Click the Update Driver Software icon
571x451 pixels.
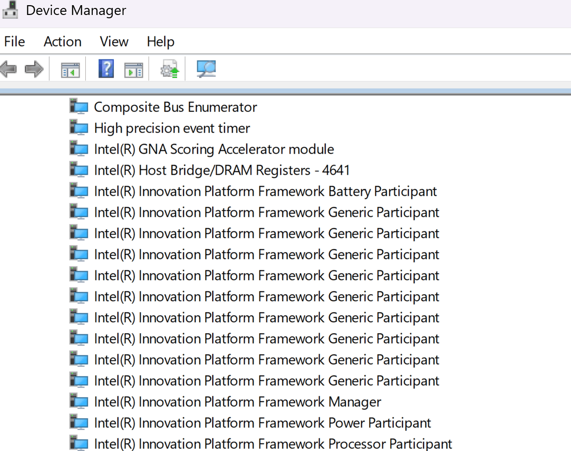coord(169,69)
